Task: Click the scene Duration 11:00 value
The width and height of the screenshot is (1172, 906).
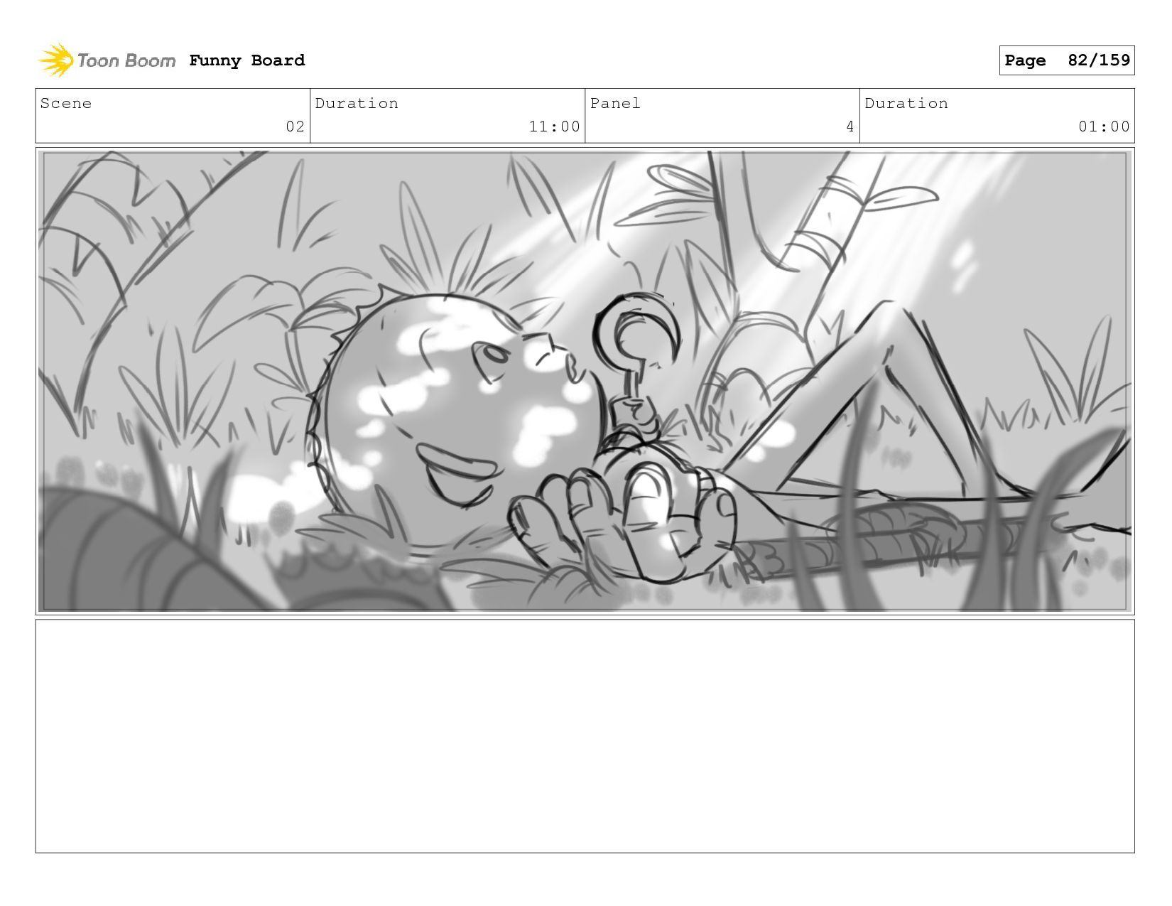Action: 555,126
